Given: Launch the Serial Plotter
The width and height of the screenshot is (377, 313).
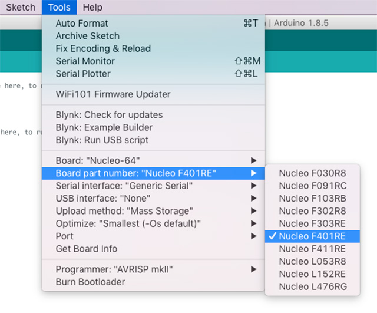Looking at the screenshot, I should [83, 74].
